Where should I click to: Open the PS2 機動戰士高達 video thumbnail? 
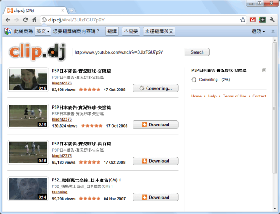click(28, 189)
